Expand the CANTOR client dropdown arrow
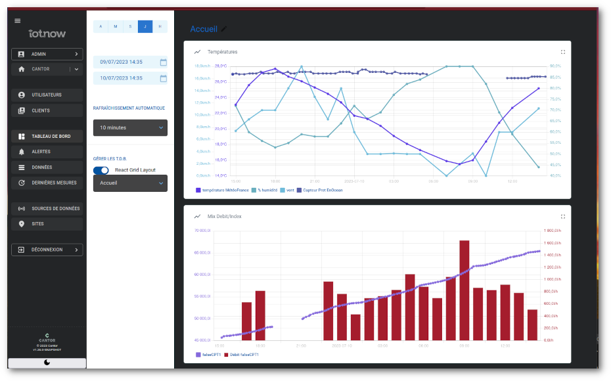 [76, 69]
